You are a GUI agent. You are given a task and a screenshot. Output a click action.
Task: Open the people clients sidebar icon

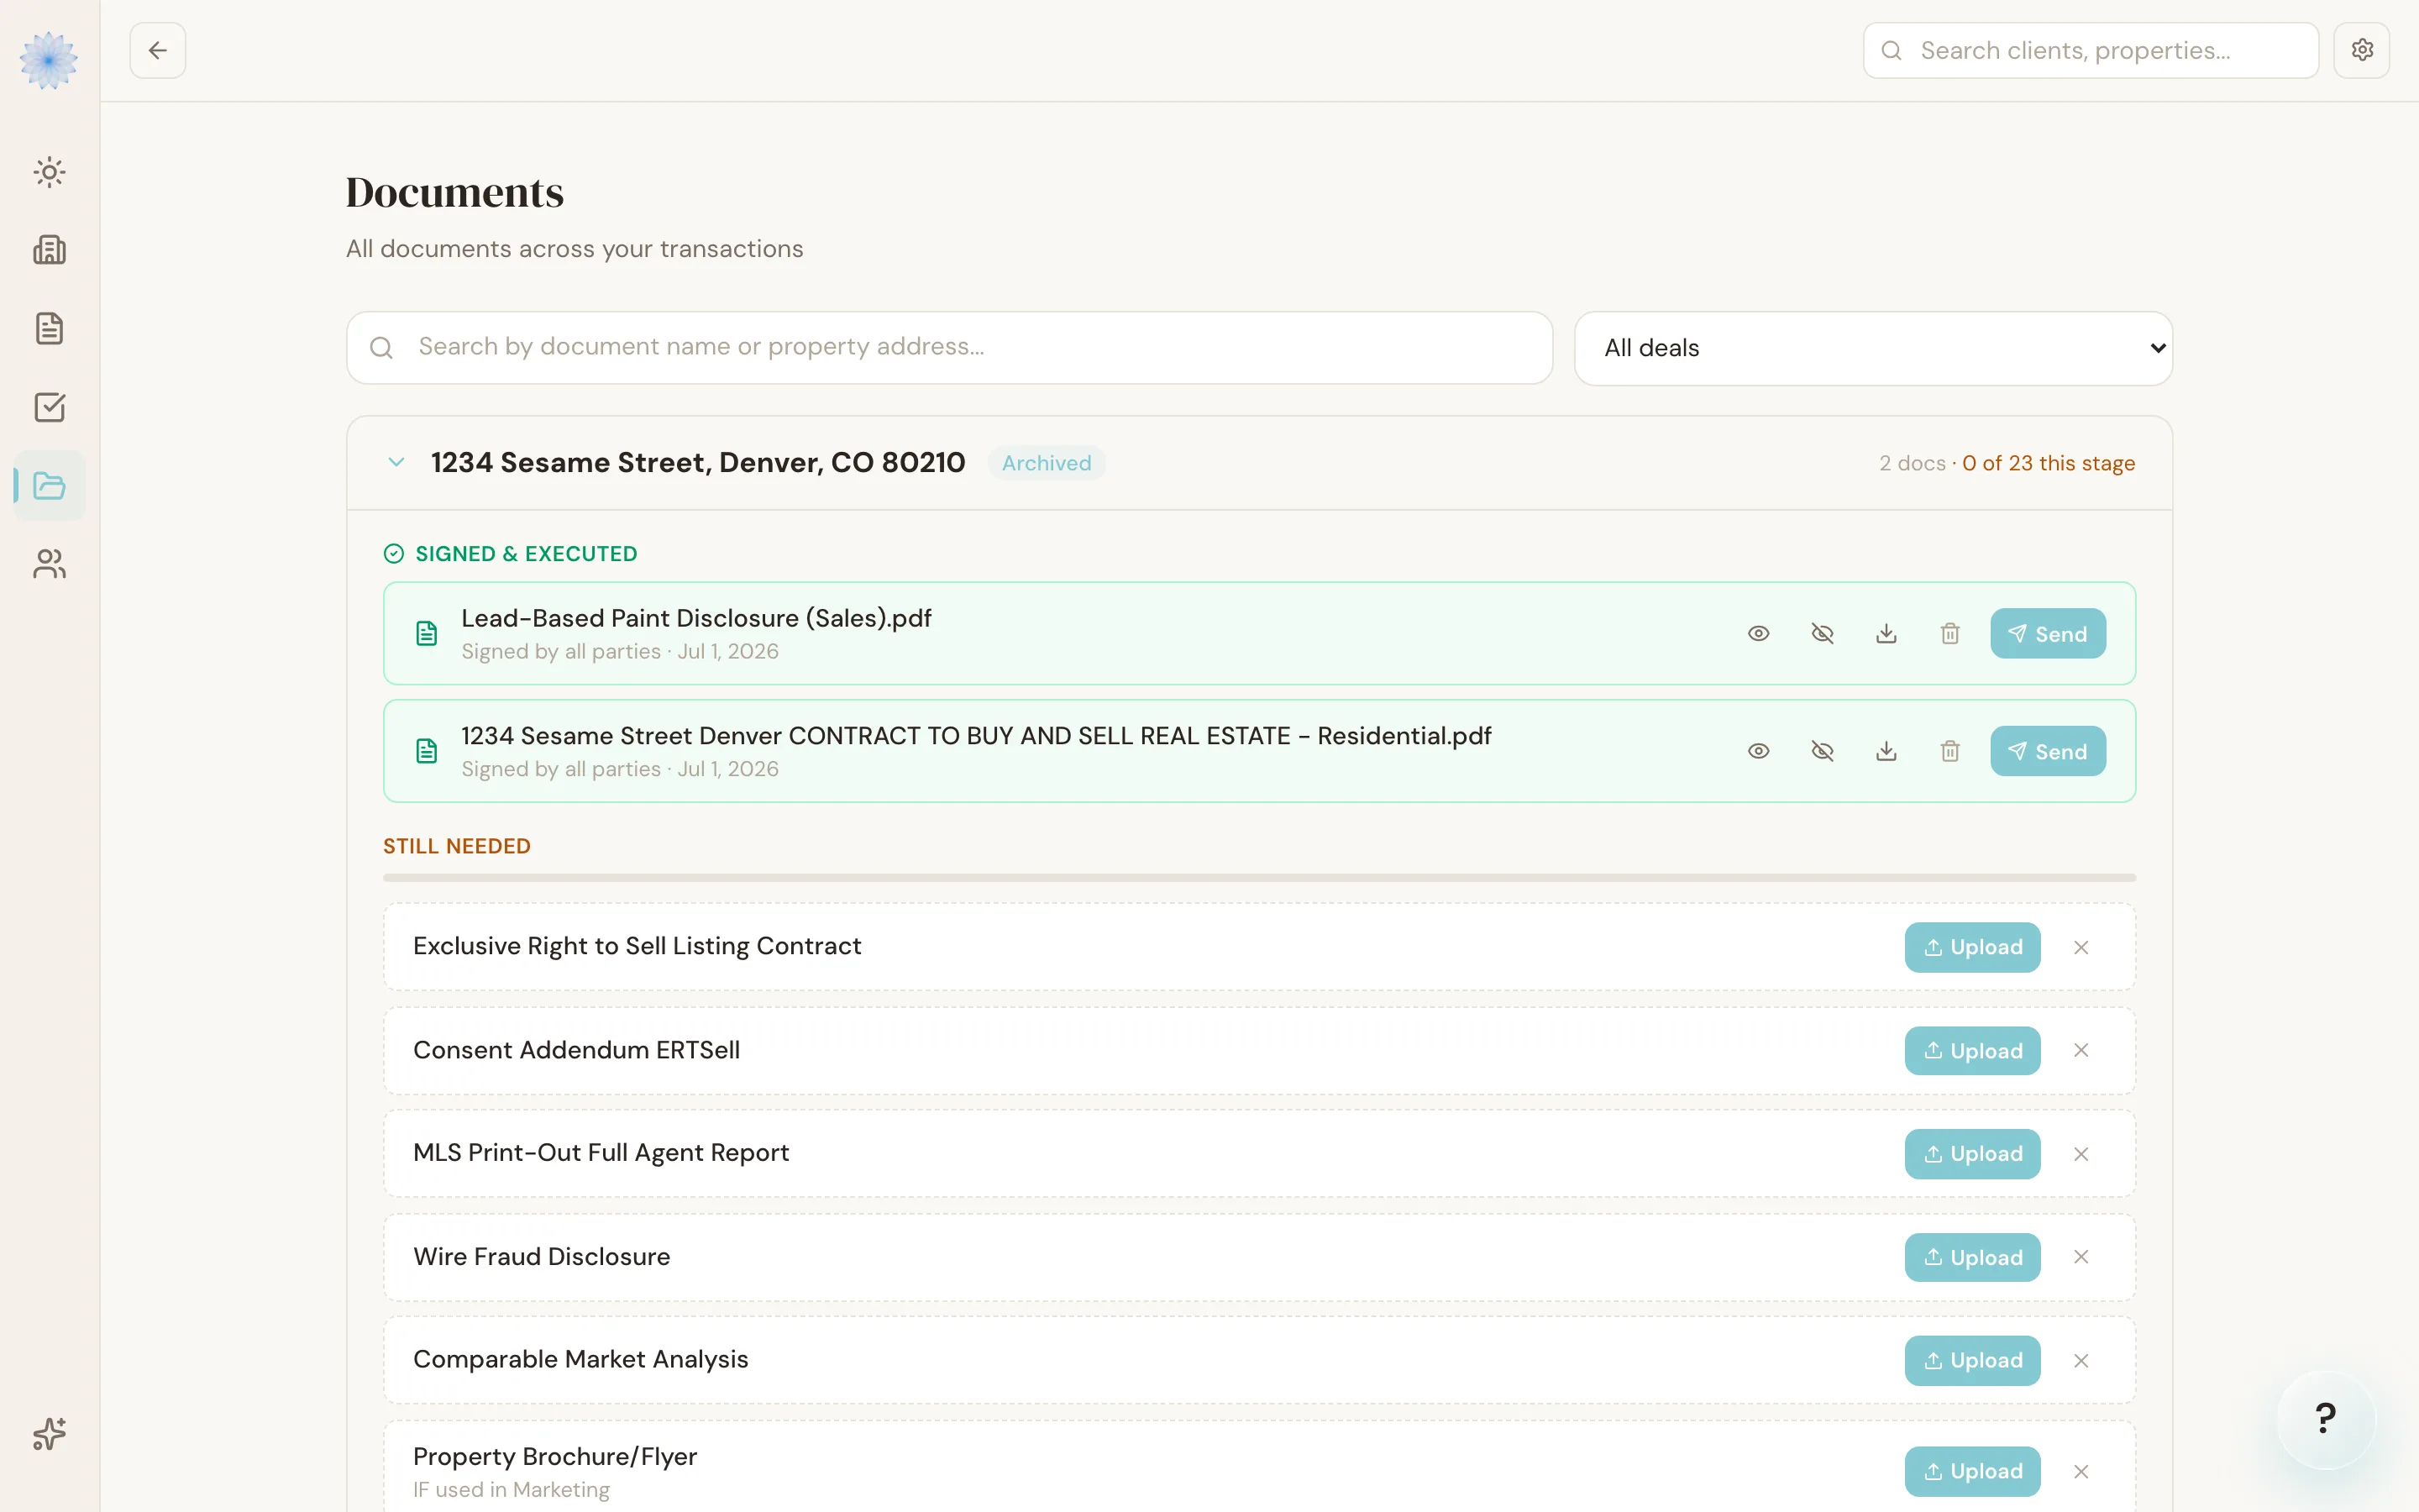[x=49, y=564]
